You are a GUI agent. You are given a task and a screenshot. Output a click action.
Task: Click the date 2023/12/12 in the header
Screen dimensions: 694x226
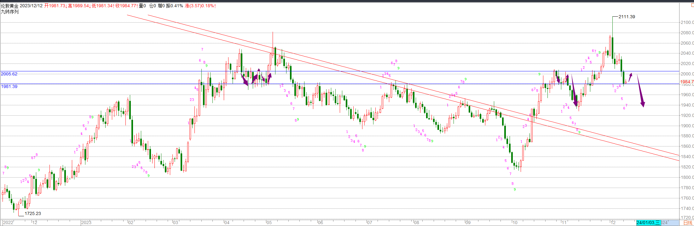[x=31, y=6]
